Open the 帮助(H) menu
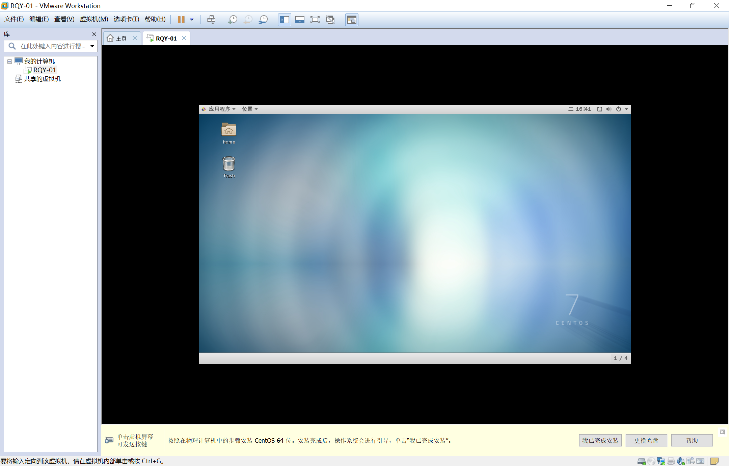The width and height of the screenshot is (729, 466). pos(155,19)
